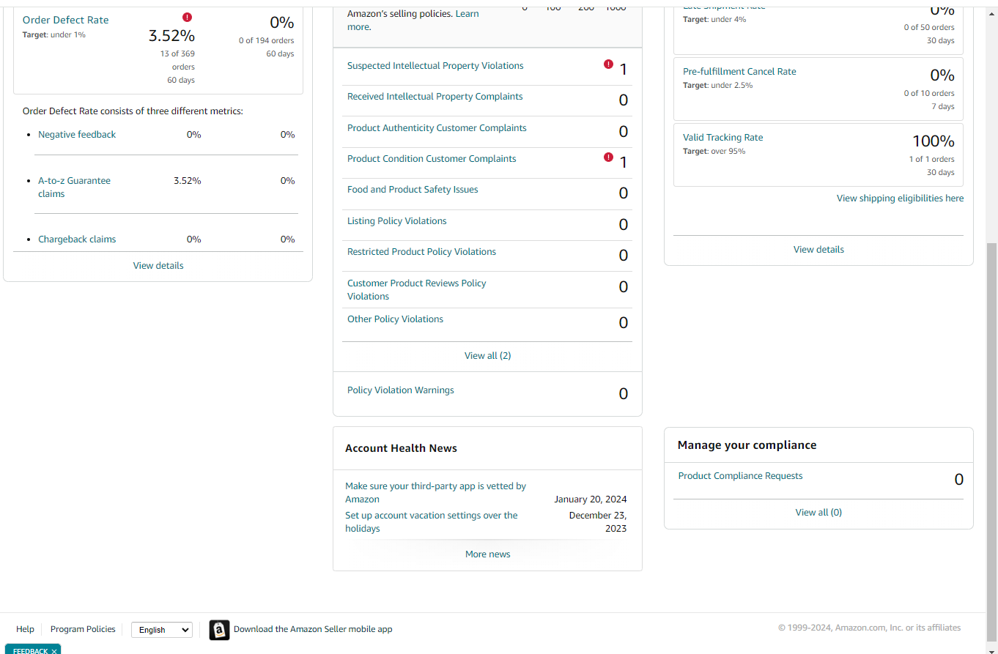The width and height of the screenshot is (998, 654).
Task: Click the 3.52% value in the A-to-z claims row
Action: point(187,181)
